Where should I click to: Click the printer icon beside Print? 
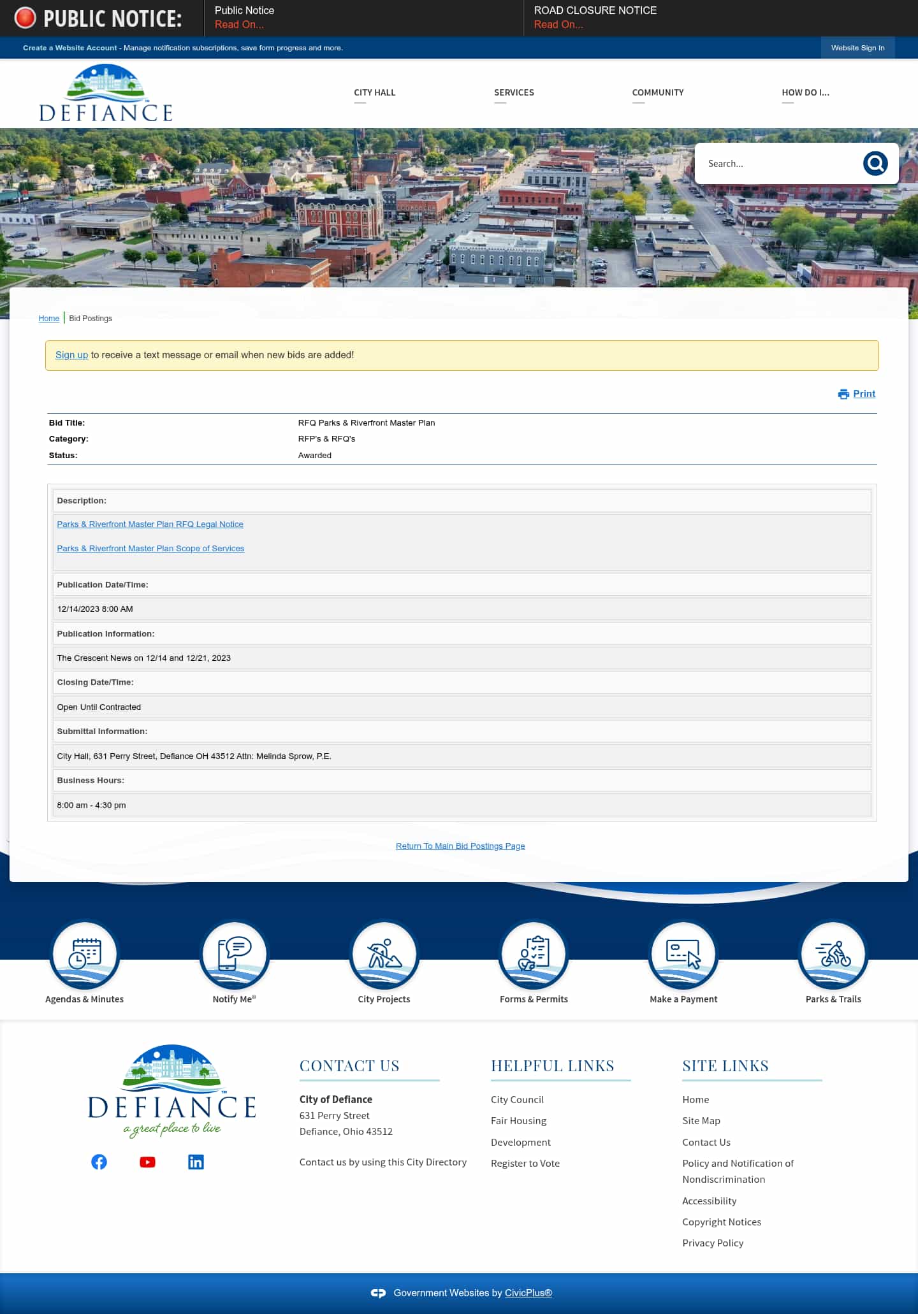[843, 394]
